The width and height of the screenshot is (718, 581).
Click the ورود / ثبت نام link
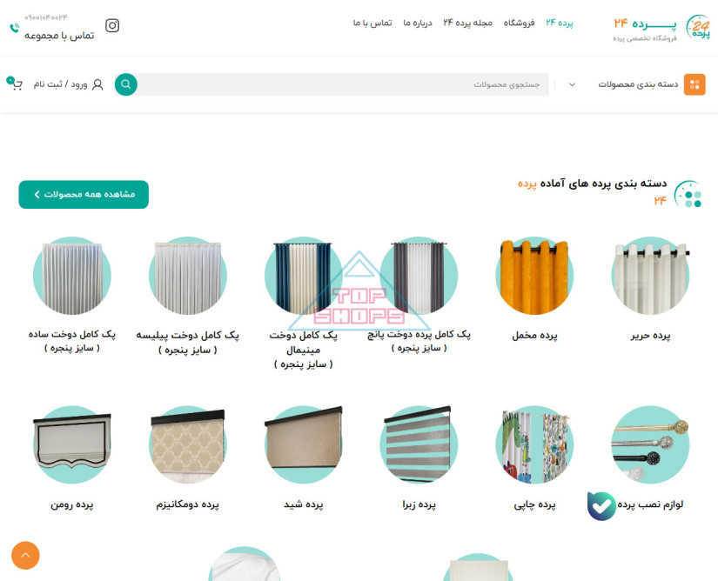point(60,84)
